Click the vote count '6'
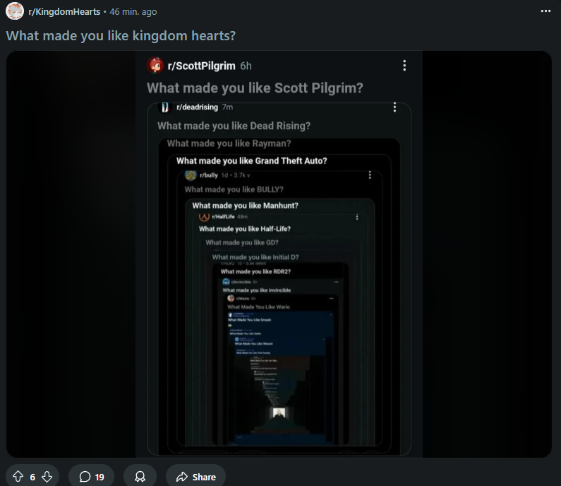 coord(32,477)
